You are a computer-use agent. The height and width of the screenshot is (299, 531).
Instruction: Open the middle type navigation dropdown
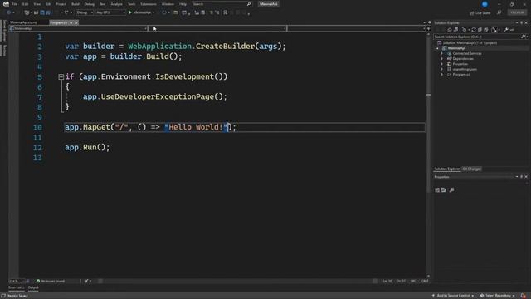point(217,28)
